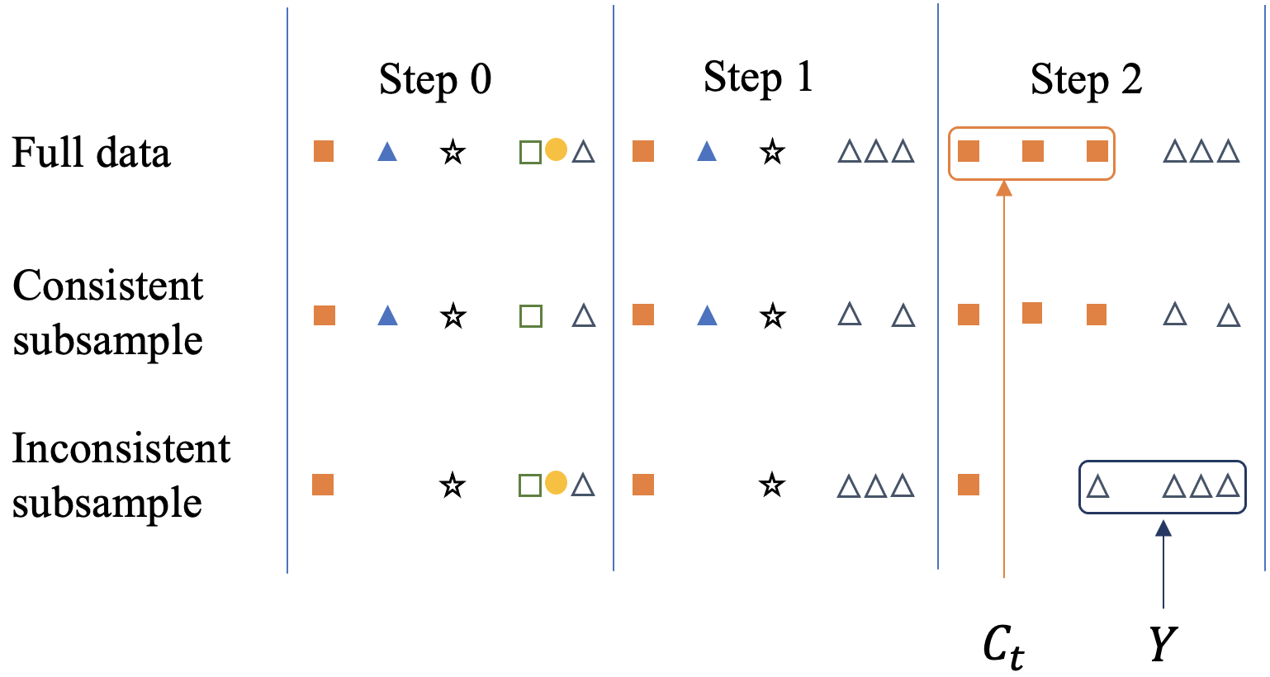Click the star in Consistent subsample Step 0
The height and width of the screenshot is (677, 1270).
tap(452, 316)
